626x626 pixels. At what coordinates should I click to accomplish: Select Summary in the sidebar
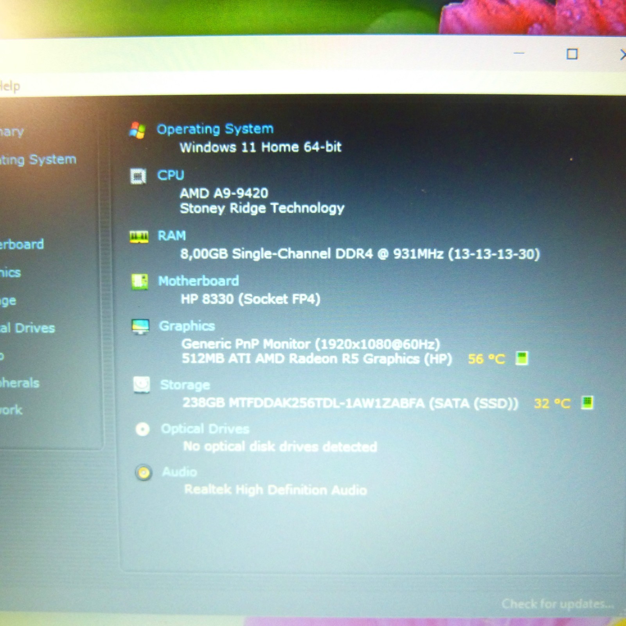click(12, 132)
